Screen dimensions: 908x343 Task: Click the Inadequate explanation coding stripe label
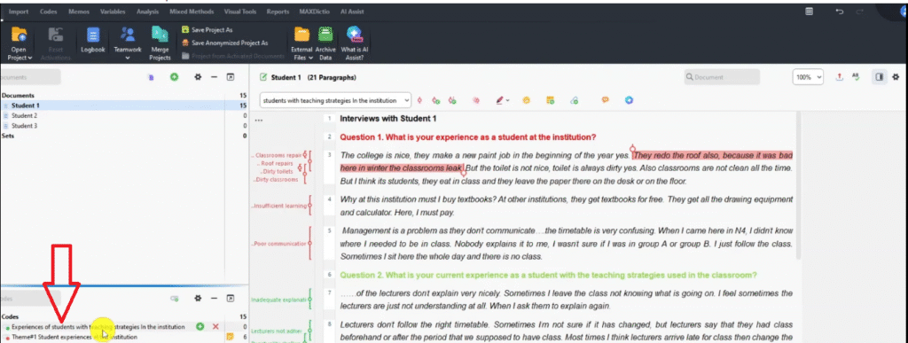click(278, 300)
